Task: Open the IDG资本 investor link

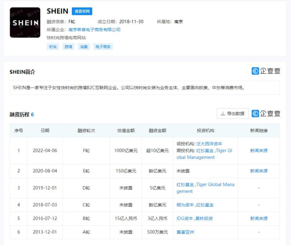Action: tap(185, 218)
